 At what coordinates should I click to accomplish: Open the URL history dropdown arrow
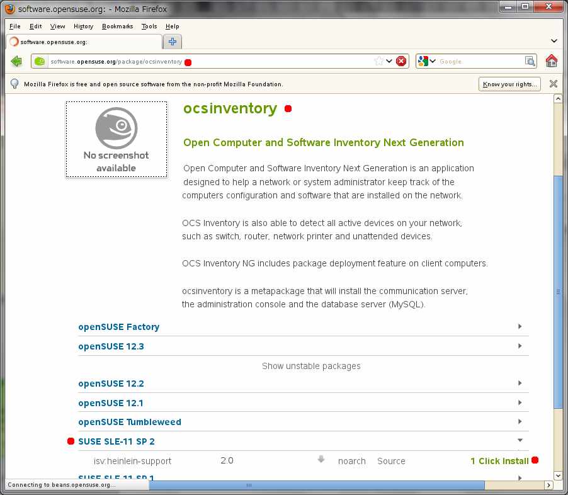(x=389, y=61)
